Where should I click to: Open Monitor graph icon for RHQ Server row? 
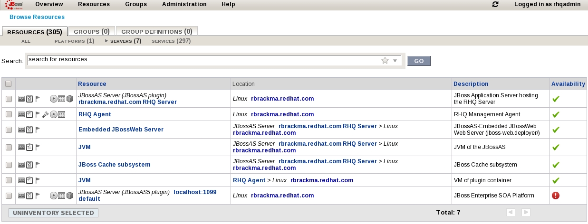pos(21,99)
